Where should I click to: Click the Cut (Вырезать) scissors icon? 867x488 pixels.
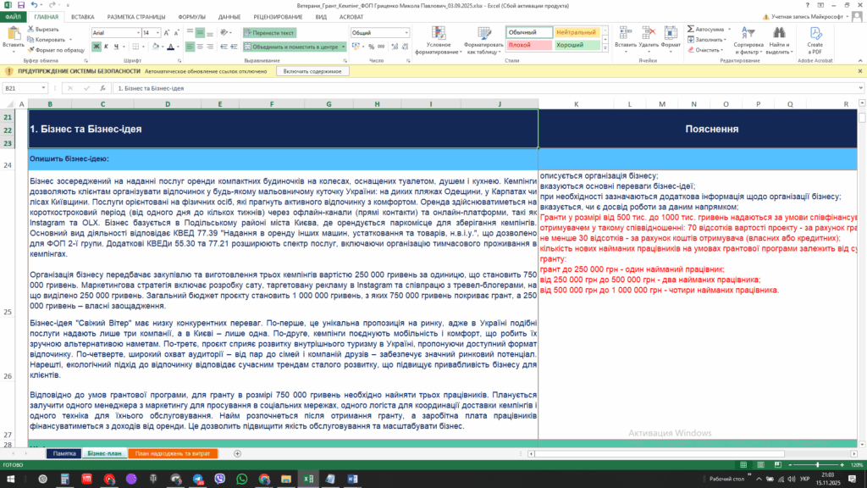click(x=30, y=29)
